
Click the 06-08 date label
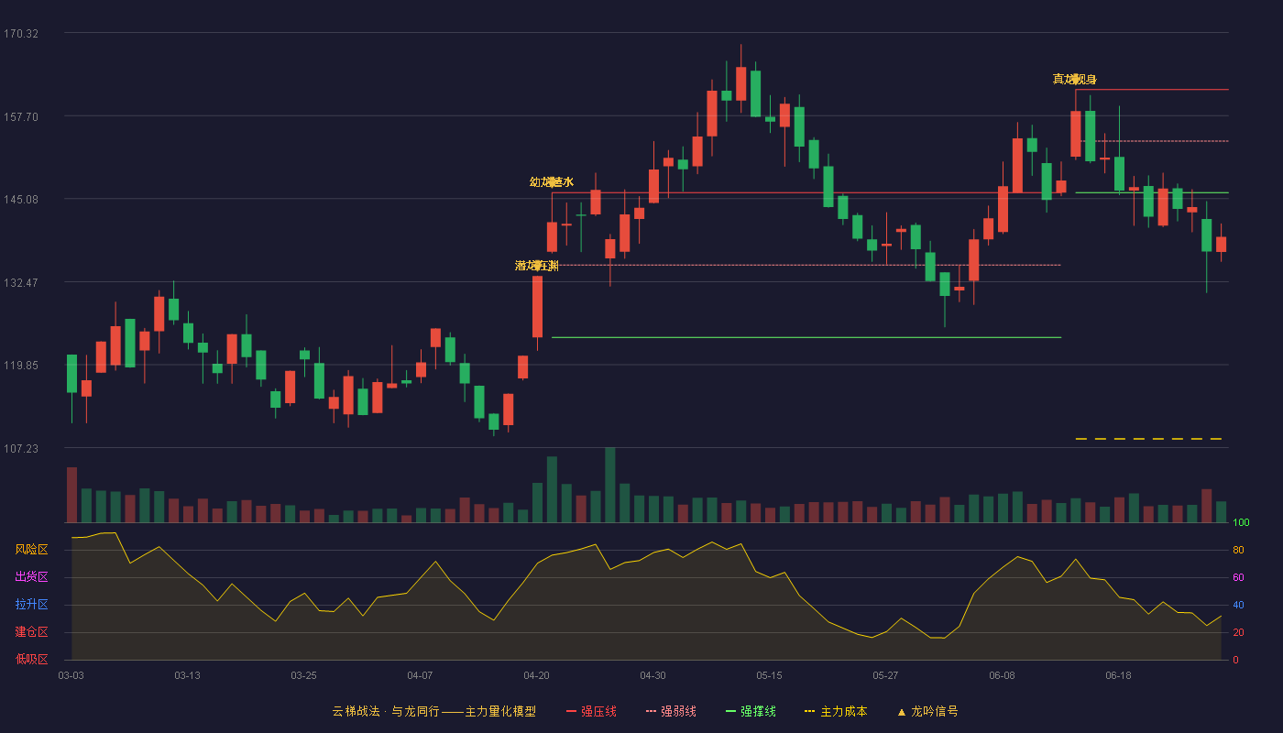point(1002,675)
